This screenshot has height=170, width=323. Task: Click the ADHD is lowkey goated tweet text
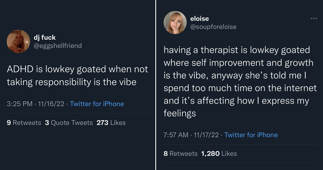77,76
